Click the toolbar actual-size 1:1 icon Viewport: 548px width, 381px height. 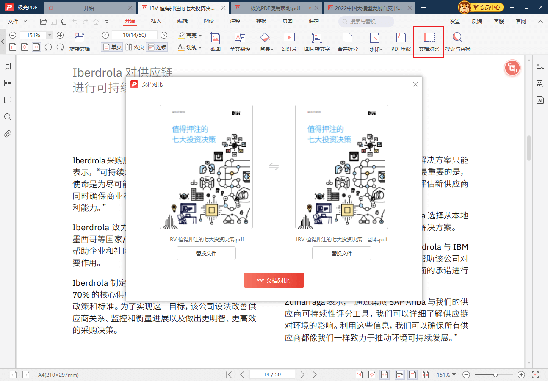pyautogui.click(x=13, y=47)
